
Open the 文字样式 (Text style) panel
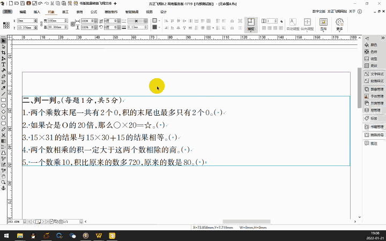coord(374,74)
